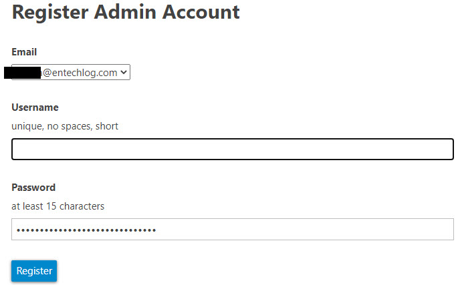Click the word Admin in the title

[125, 12]
